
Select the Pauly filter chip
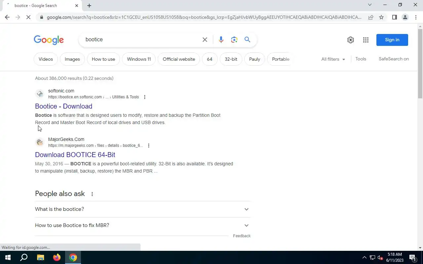(254, 59)
